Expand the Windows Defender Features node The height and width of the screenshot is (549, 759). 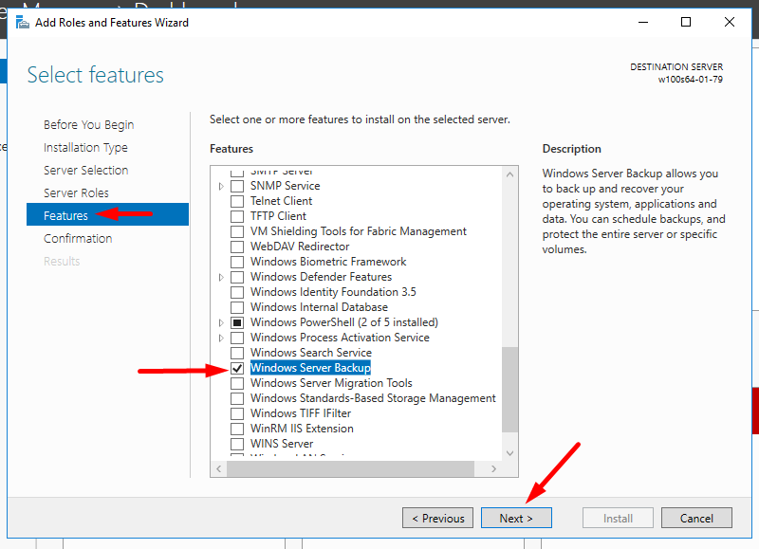click(222, 277)
